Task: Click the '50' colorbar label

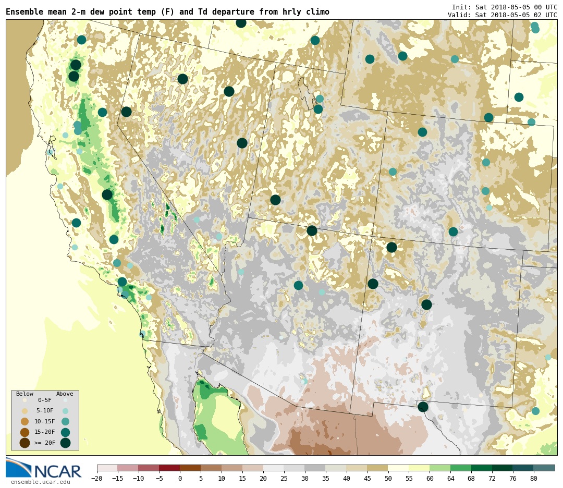Action: tap(388, 479)
